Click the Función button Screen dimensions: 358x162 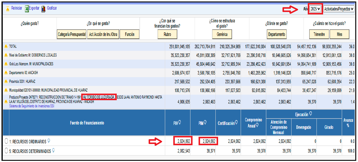pyautogui.click(x=130, y=34)
